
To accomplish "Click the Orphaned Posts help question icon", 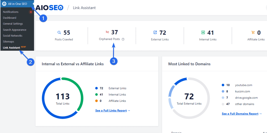I will (123, 39).
